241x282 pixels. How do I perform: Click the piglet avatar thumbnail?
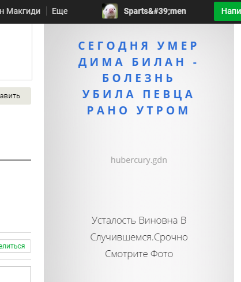click(x=110, y=11)
